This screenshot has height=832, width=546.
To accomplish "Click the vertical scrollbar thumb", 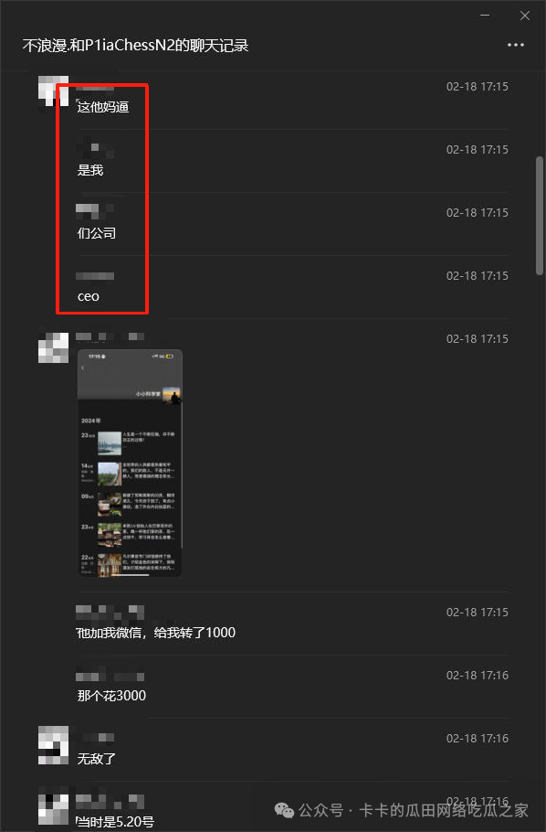I will point(539,216).
